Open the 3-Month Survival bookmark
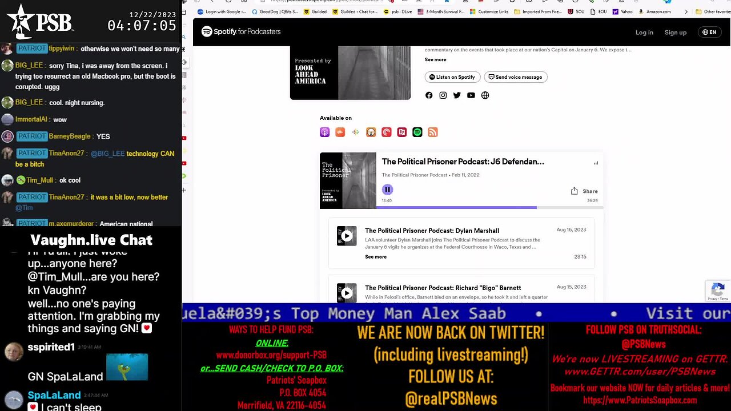 441,11
